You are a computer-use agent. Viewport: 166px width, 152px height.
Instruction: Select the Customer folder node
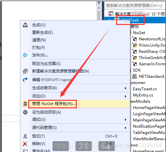[x=138, y=83]
